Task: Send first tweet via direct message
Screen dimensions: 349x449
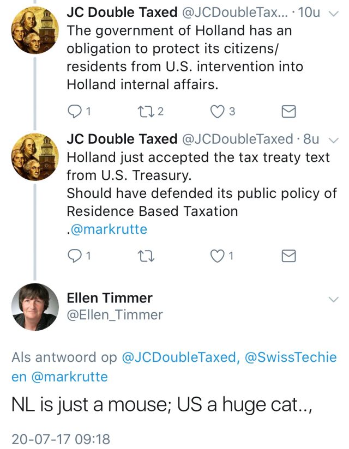Action: (x=288, y=112)
